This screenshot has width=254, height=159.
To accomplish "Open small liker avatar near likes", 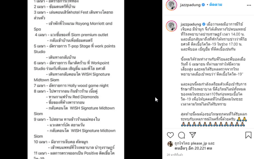I will pyautogui.click(x=170, y=144).
